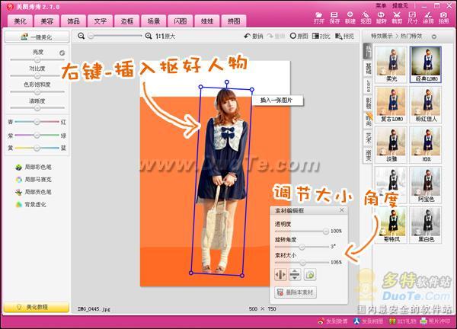Open the 照片冲印 photo printing service
The image size is (457, 329).
click(x=436, y=321)
